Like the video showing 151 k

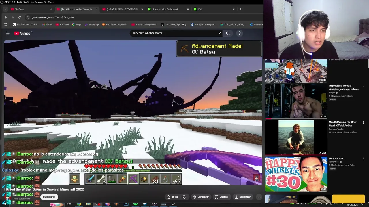(172, 197)
